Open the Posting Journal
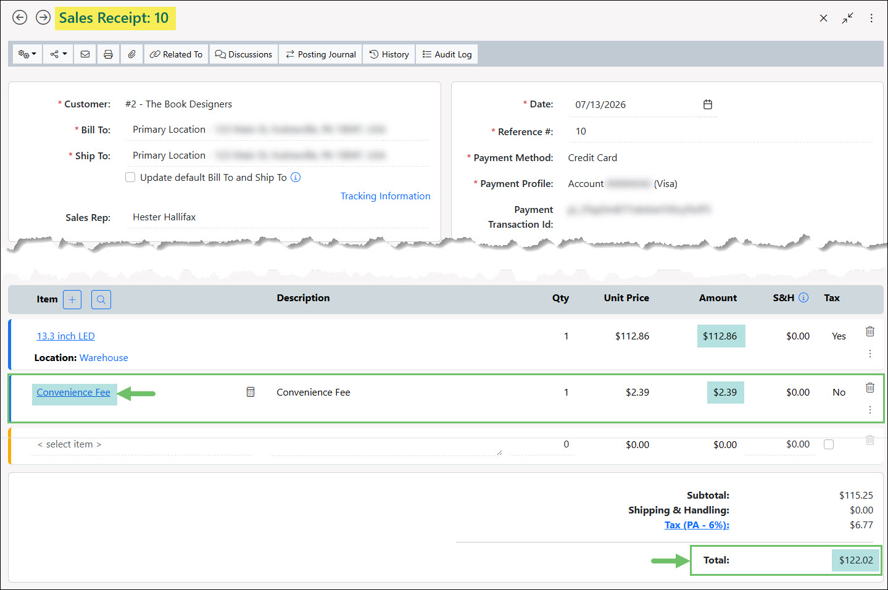This screenshot has width=888, height=590. [x=321, y=54]
